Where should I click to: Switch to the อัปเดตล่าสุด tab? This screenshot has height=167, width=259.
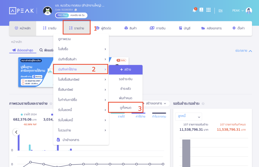coord(23,50)
